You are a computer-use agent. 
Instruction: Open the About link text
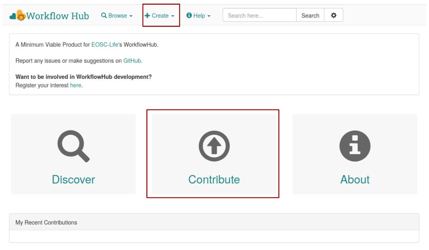click(x=355, y=180)
